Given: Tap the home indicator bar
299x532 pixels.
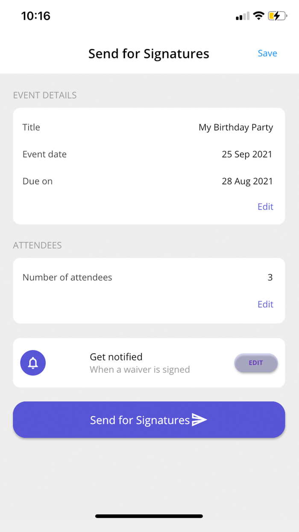Looking at the screenshot, I should tap(149, 516).
